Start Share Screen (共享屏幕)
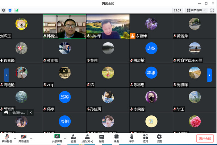Screen dimensions: 217x145 (x=57, y=139)
